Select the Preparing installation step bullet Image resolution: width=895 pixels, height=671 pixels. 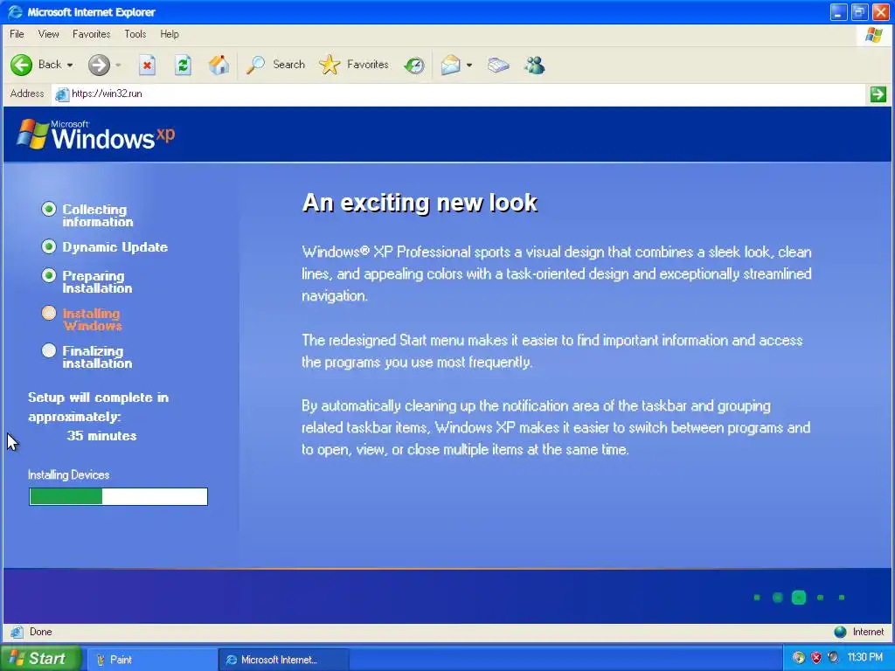pyautogui.click(x=49, y=275)
